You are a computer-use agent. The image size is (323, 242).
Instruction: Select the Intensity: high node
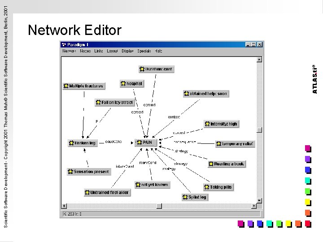[x=222, y=124]
